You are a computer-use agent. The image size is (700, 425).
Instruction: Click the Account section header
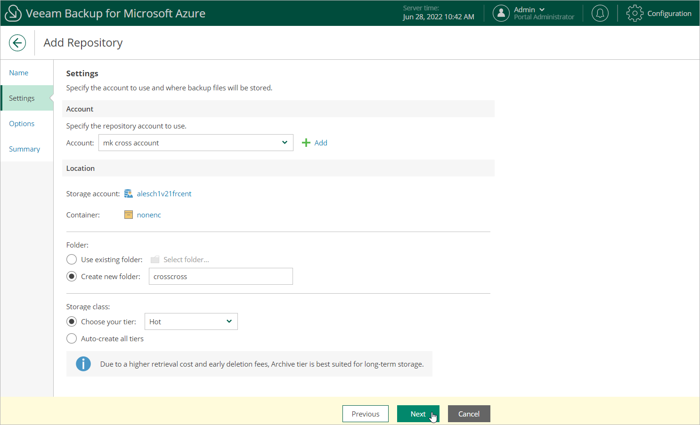pyautogui.click(x=278, y=109)
